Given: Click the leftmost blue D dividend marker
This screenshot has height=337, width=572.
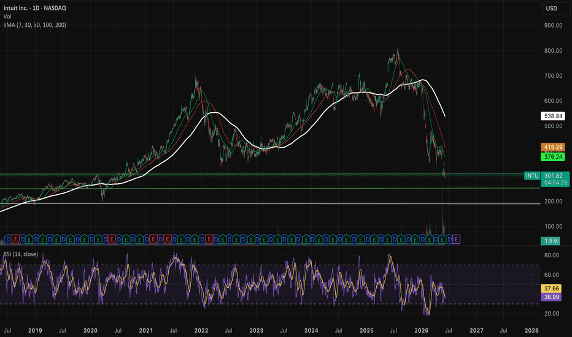Looking at the screenshot, I should click(x=9, y=240).
